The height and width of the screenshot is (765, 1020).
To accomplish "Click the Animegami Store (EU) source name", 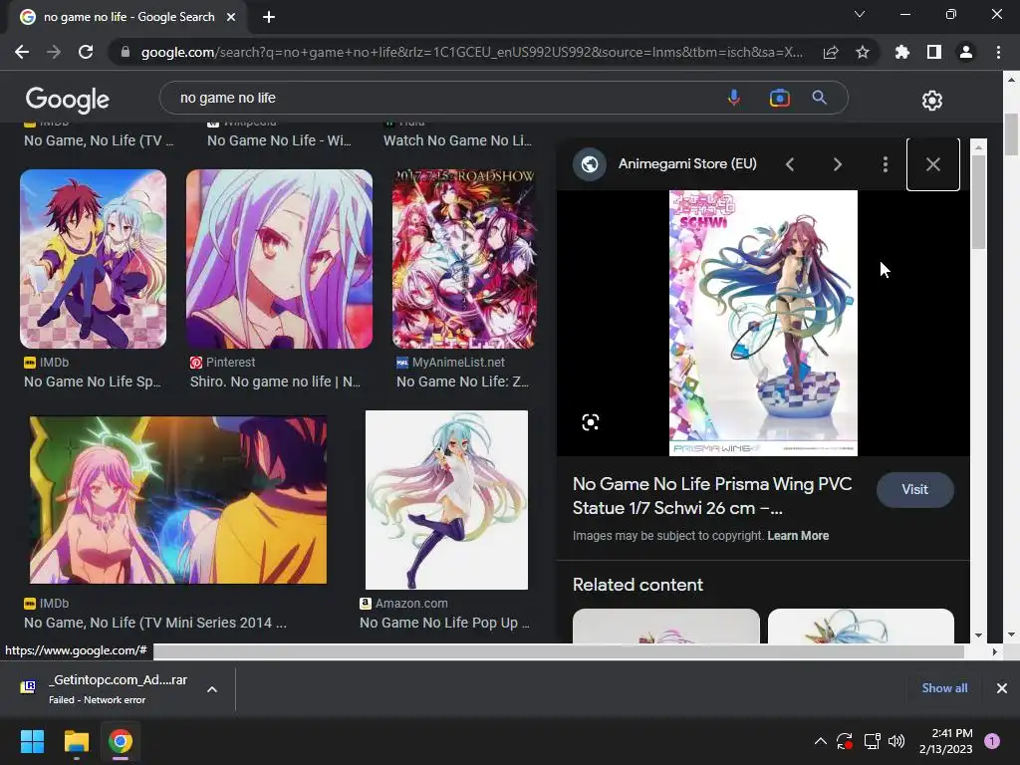I will click(687, 164).
